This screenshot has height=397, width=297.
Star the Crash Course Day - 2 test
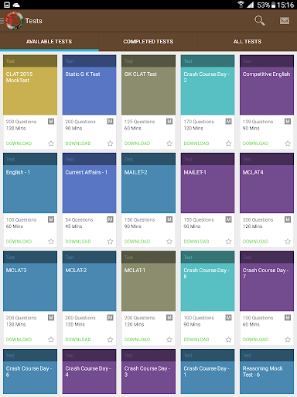228,143
